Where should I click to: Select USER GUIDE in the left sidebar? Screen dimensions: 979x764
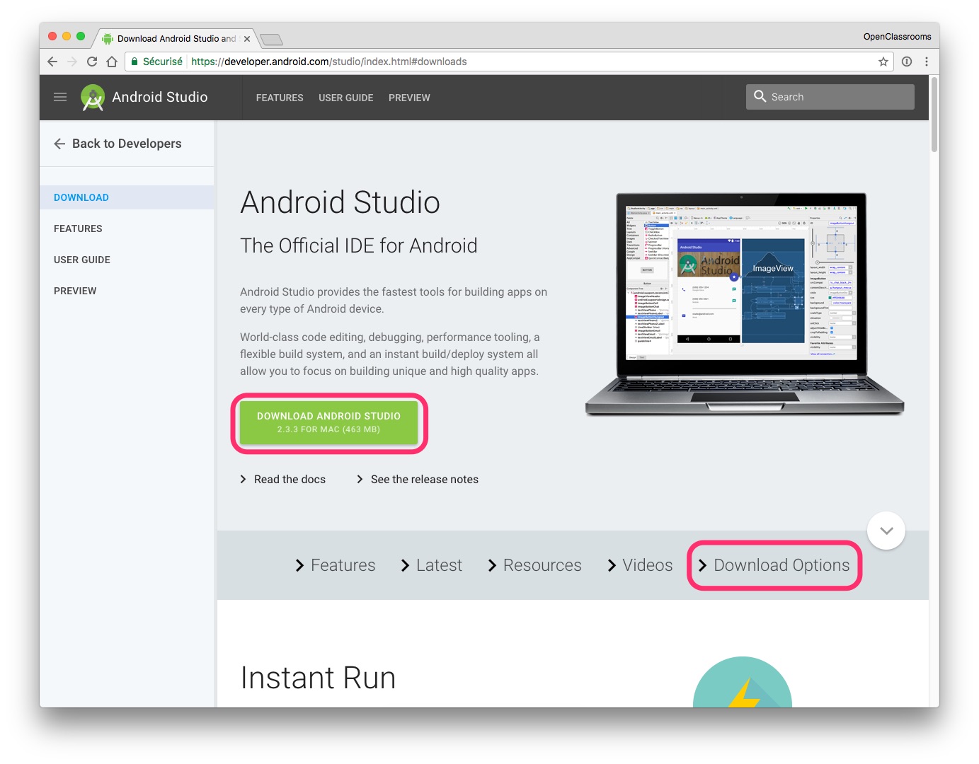(82, 260)
